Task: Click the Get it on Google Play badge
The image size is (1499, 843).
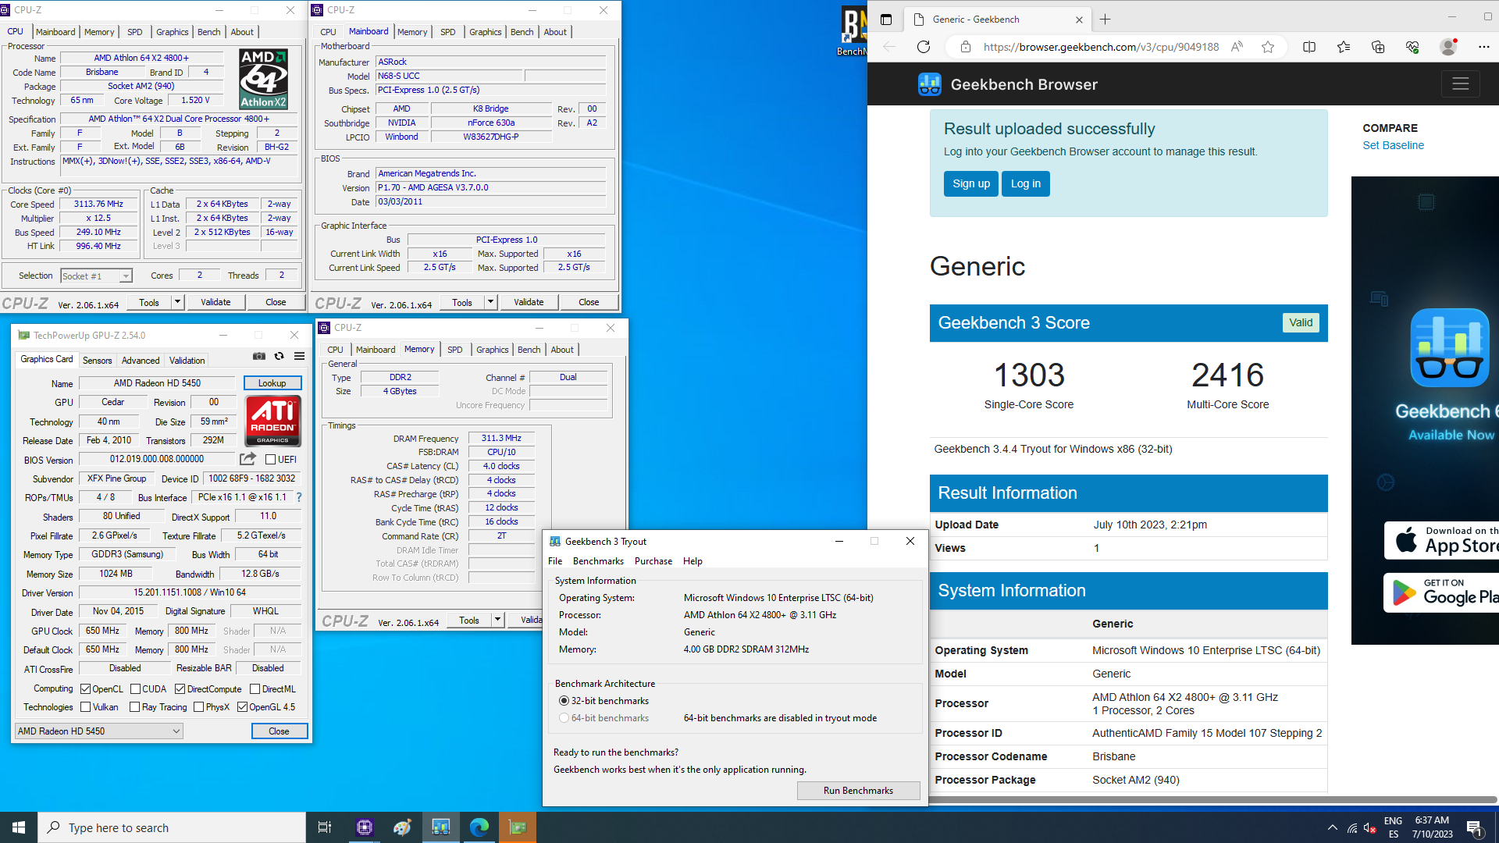Action: pyautogui.click(x=1441, y=593)
